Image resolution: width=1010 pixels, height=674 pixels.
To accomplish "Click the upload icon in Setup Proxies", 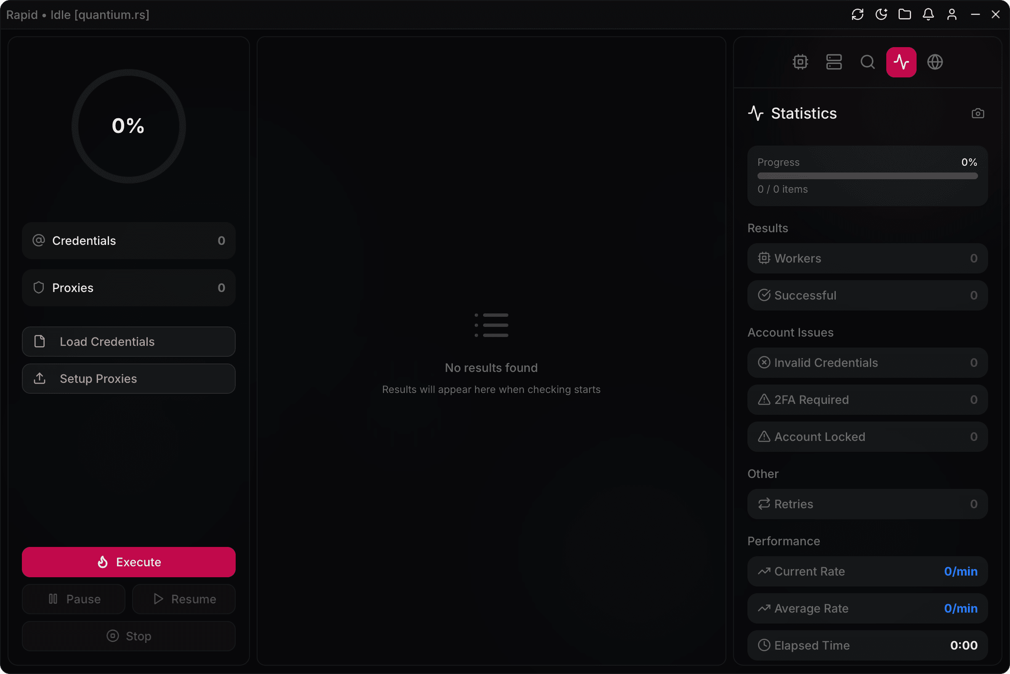I will 40,378.
